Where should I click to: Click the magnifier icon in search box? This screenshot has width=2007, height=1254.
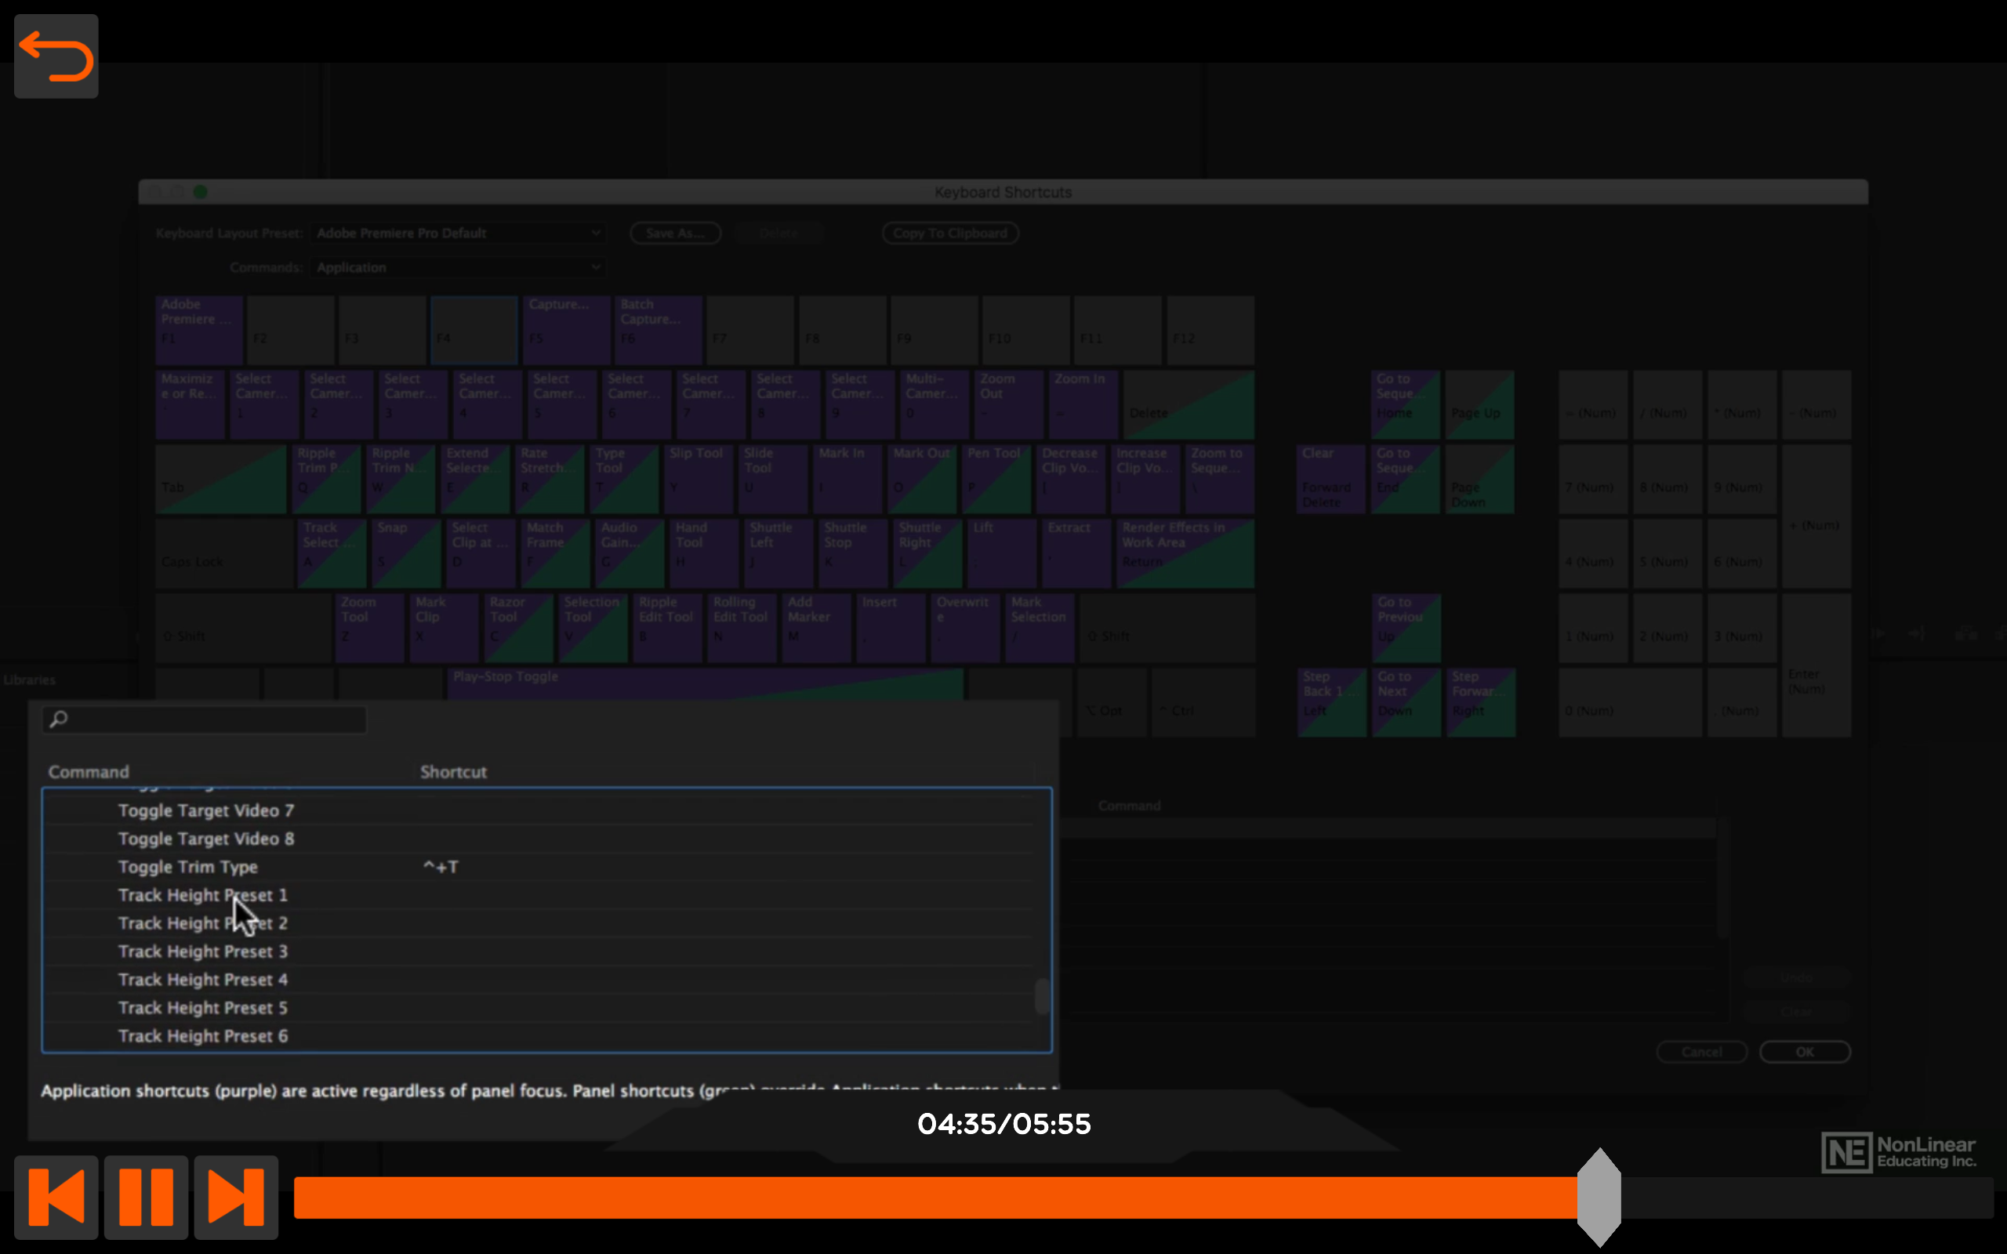click(58, 719)
